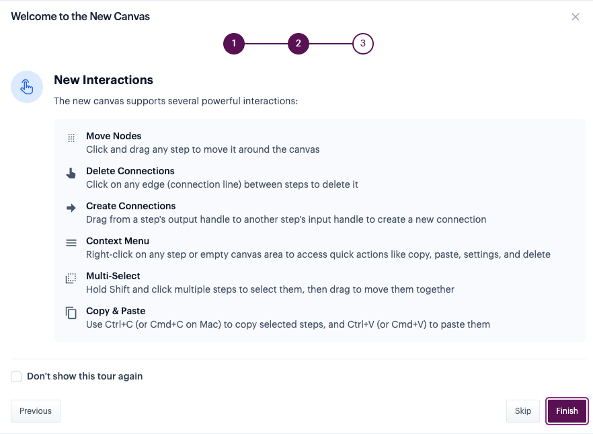Go to tour step 1
Viewport: 593px width, 434px height.
coord(234,44)
